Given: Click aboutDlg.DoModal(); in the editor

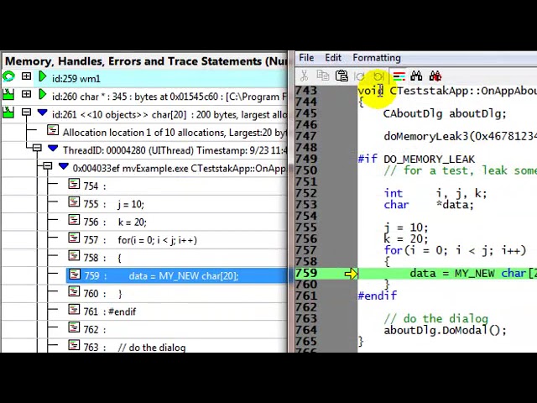Looking at the screenshot, I should coord(445,330).
